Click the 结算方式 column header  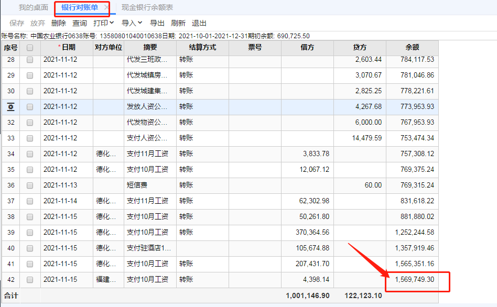point(202,48)
